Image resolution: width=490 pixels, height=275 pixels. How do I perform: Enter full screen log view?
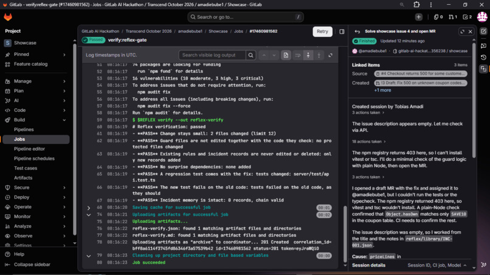(330, 55)
